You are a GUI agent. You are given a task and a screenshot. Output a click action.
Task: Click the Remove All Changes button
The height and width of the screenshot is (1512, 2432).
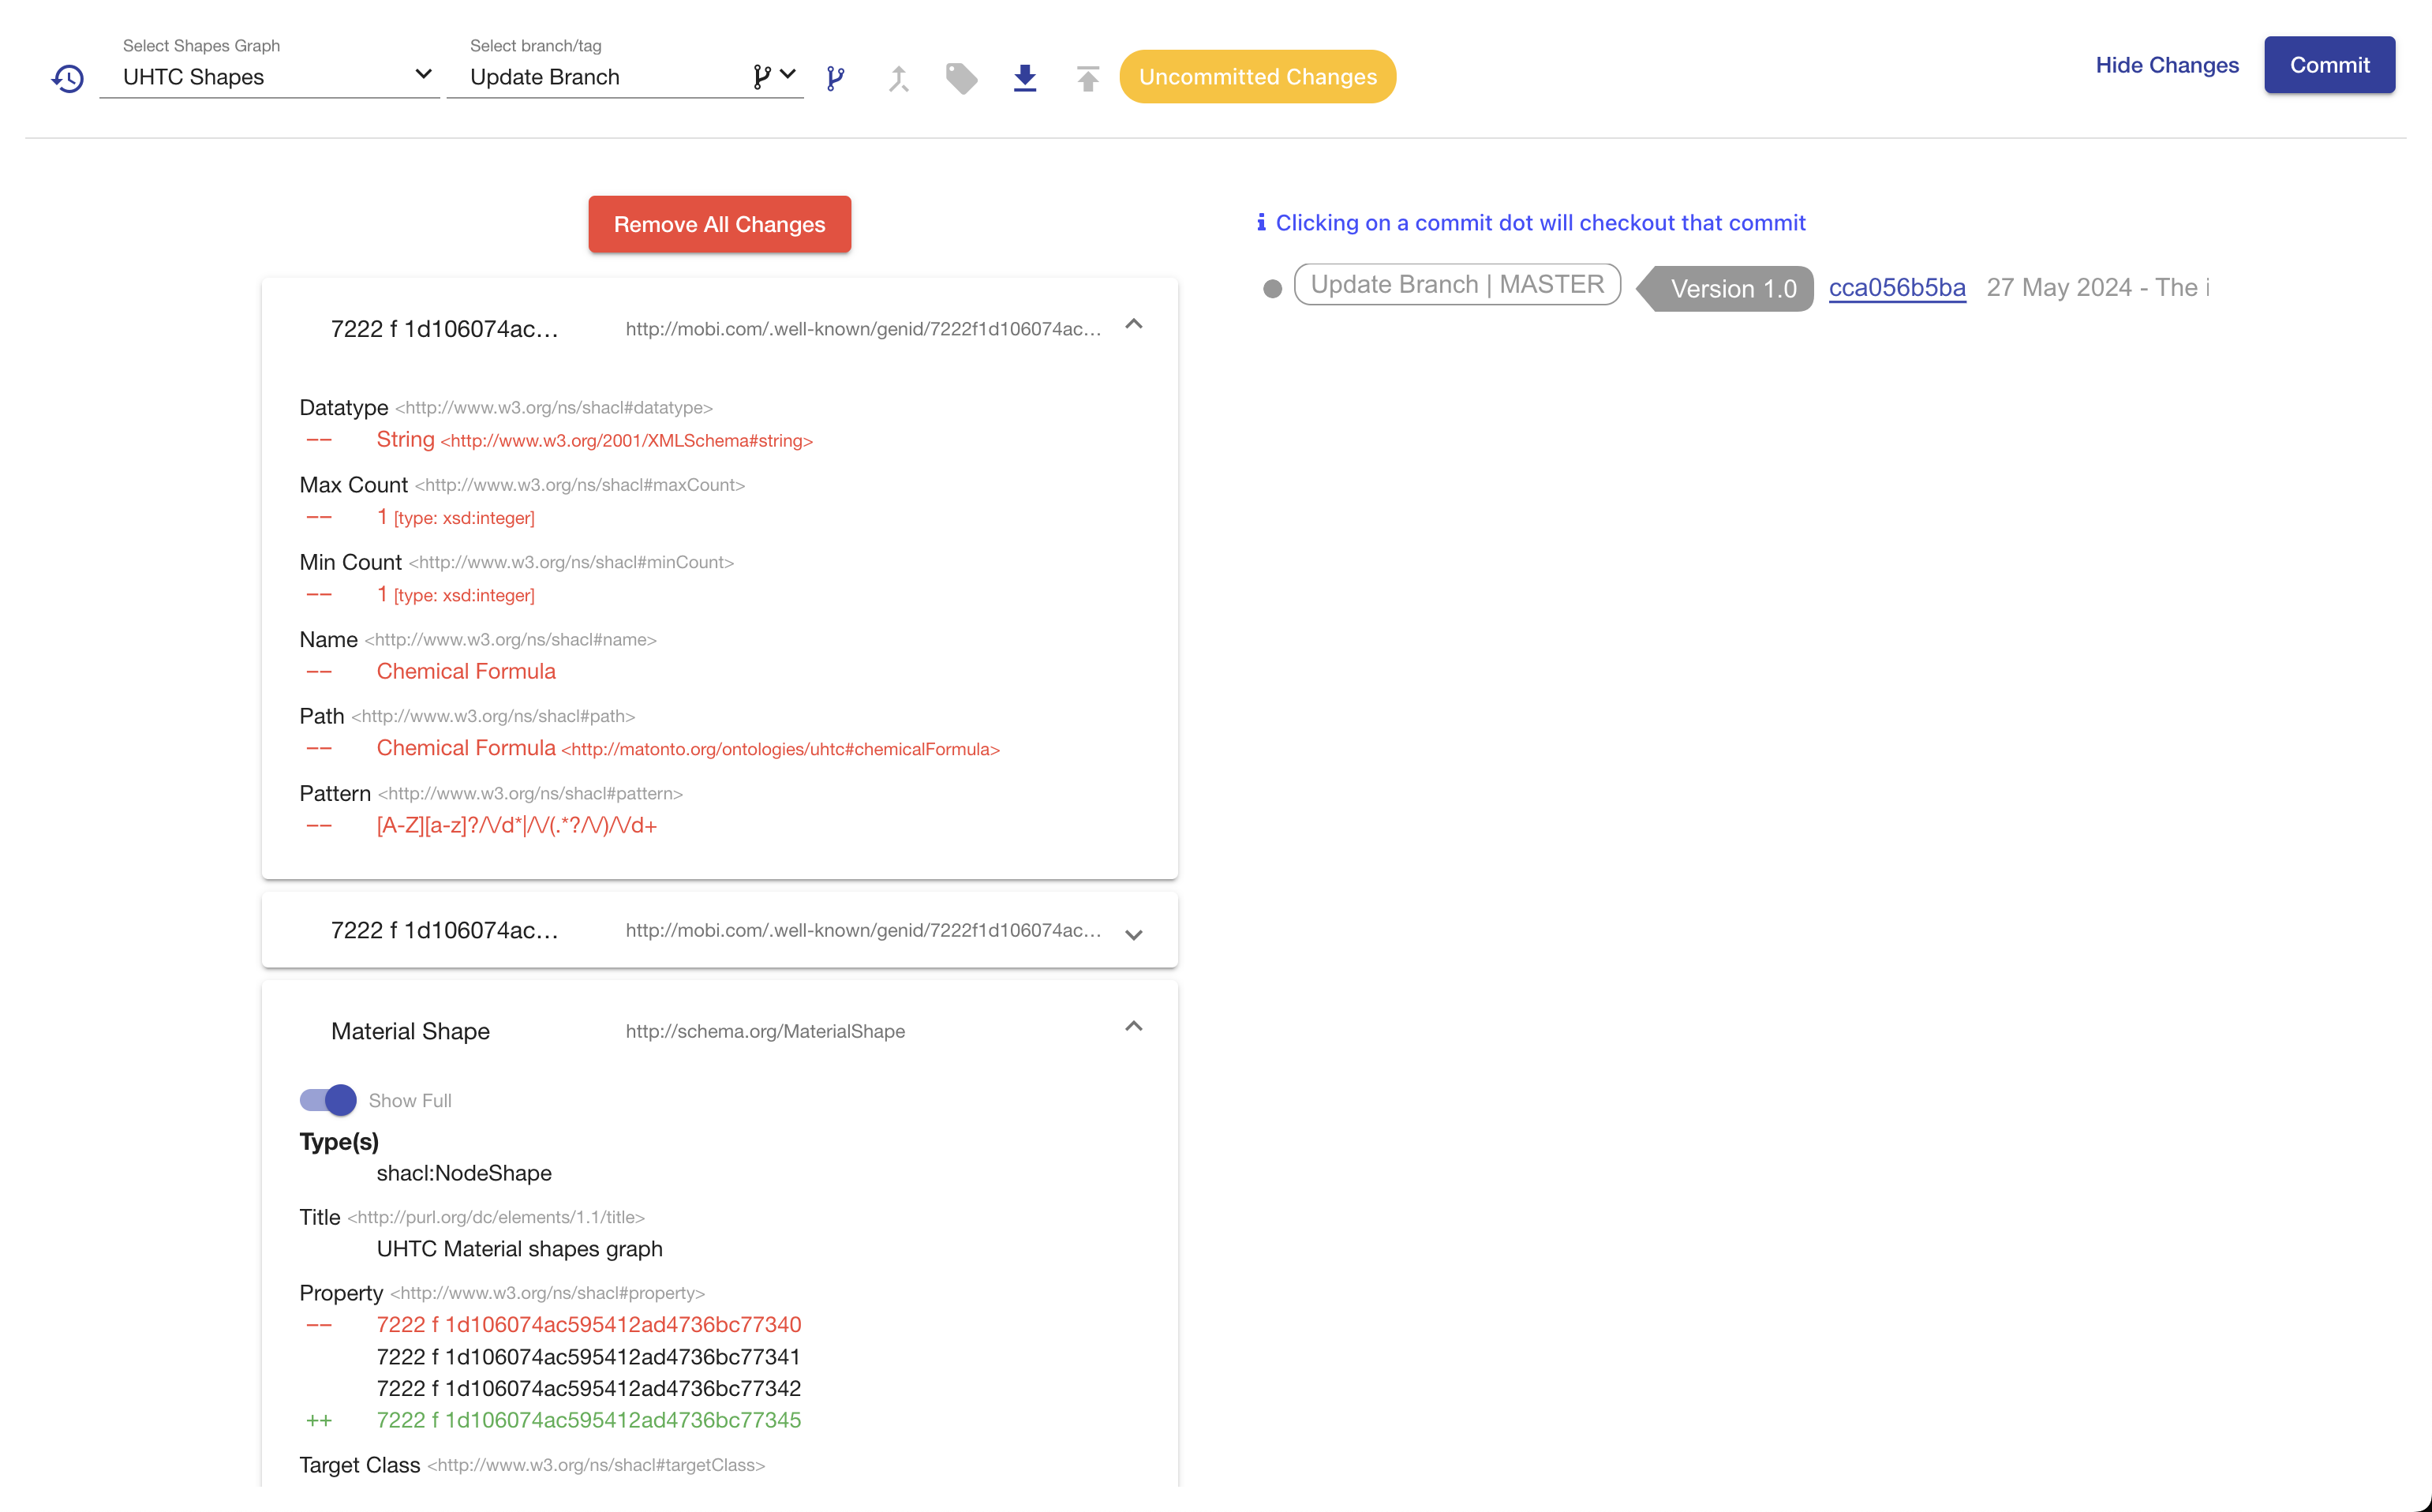(720, 223)
